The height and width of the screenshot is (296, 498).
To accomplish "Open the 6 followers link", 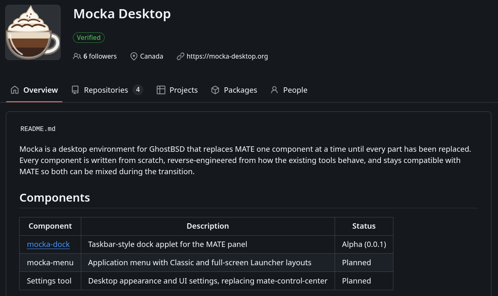I will pos(100,56).
